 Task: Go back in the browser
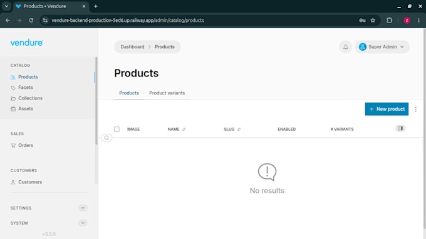coord(8,21)
